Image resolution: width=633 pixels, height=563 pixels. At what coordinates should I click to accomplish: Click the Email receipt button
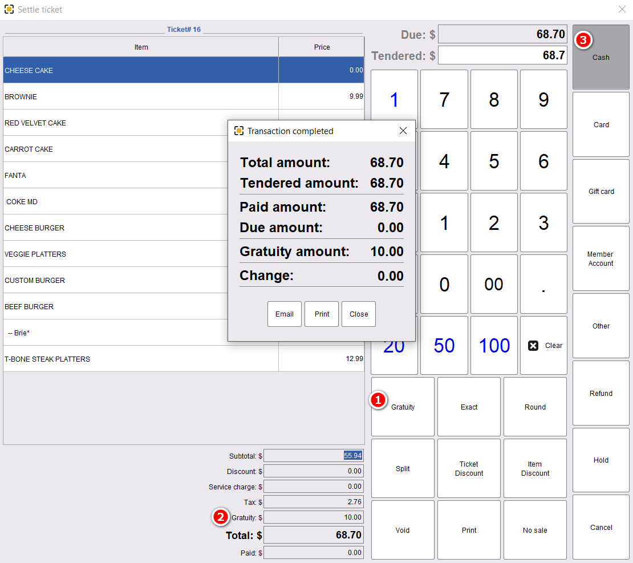pyautogui.click(x=284, y=314)
